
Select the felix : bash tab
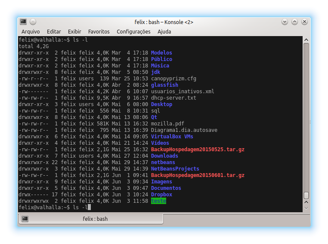click(91, 219)
